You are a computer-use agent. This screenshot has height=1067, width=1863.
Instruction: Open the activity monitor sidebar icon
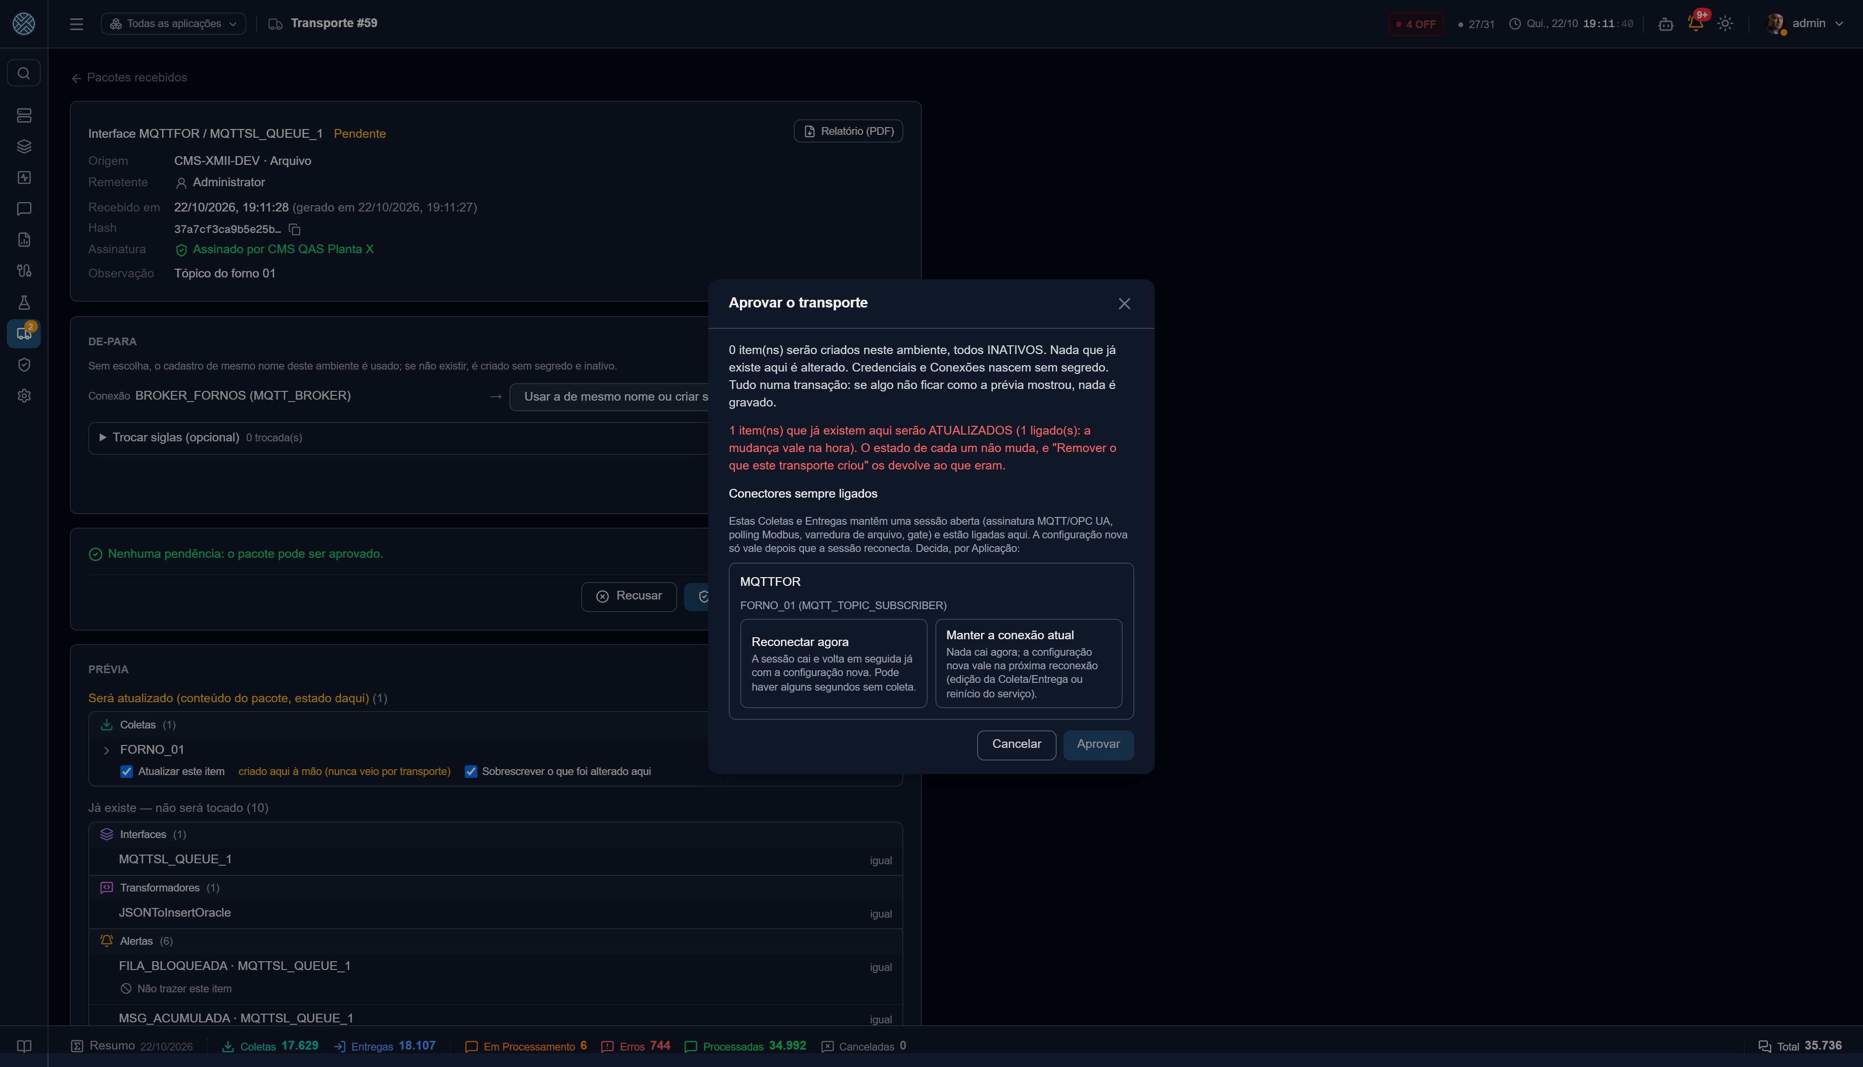pos(24,178)
